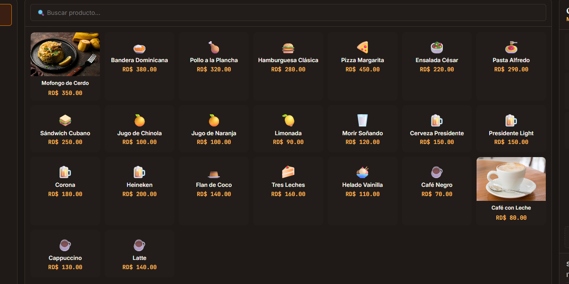
Task: Click the Morir Soñando name label
Action: (363, 133)
